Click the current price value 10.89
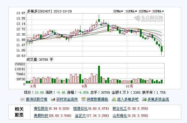Image resolution: width=187 pixels, height=123 pixels. [x=39, y=92]
